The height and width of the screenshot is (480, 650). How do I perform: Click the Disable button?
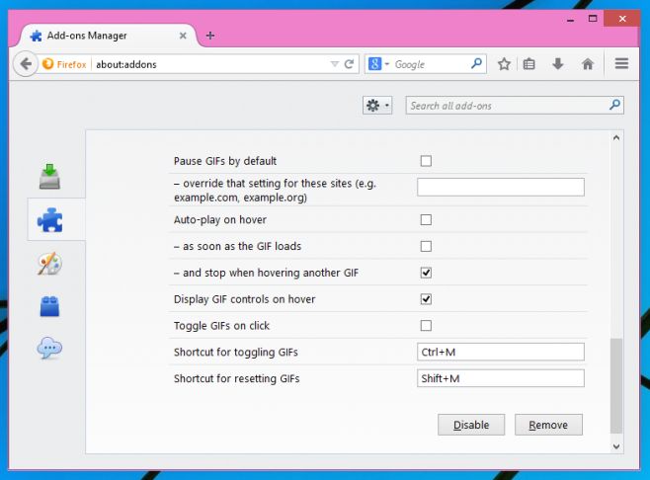(x=471, y=425)
